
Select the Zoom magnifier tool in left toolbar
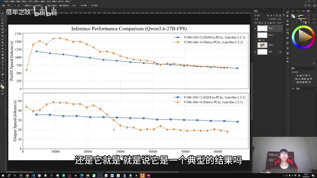point(2,78)
